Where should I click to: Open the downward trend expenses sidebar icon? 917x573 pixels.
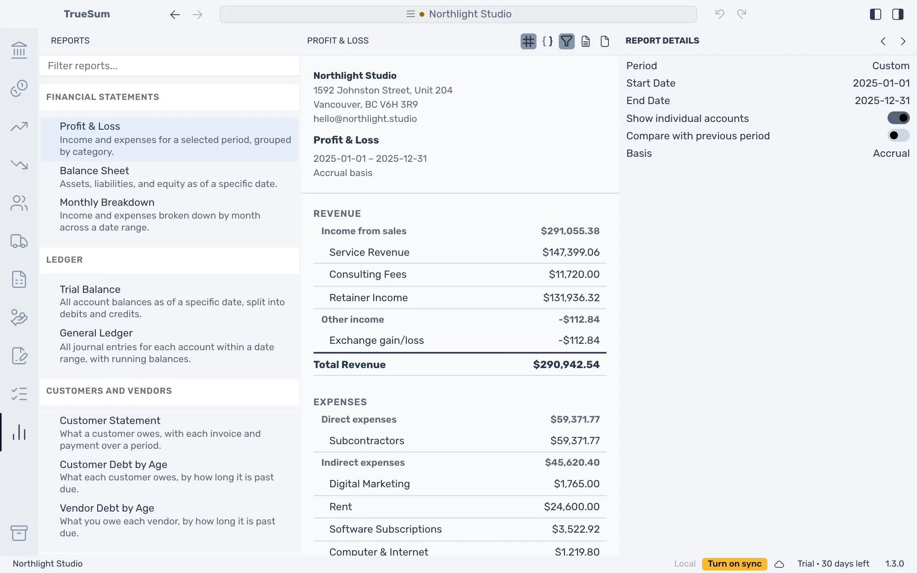coord(19,164)
